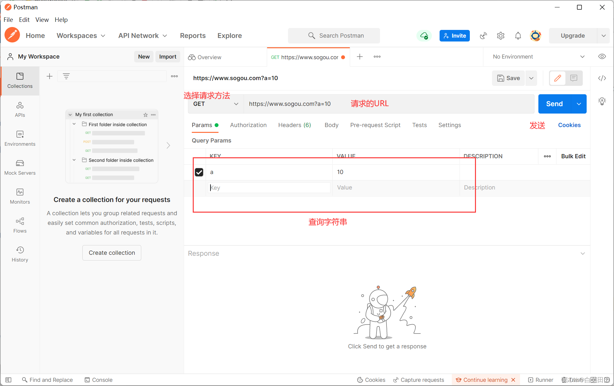Focus the Search Postman field

click(x=334, y=36)
